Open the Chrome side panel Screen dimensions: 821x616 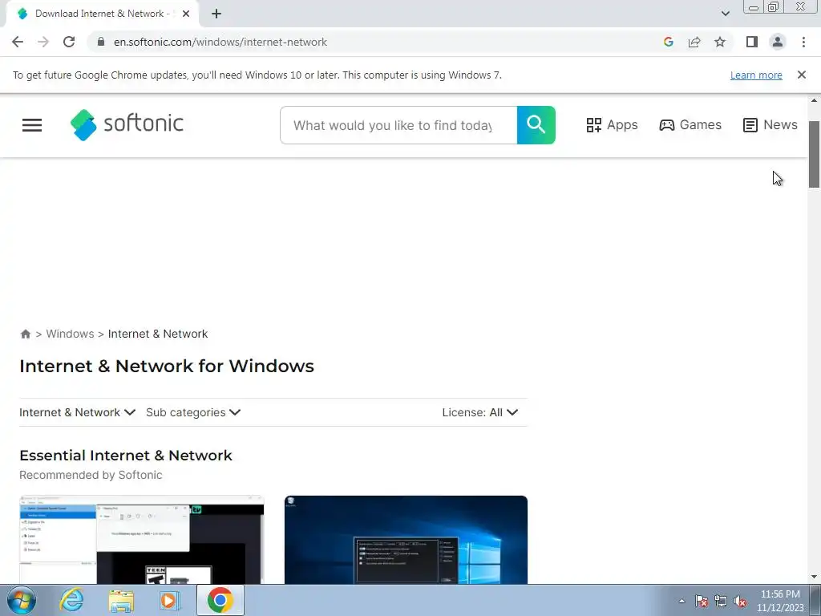click(x=752, y=42)
